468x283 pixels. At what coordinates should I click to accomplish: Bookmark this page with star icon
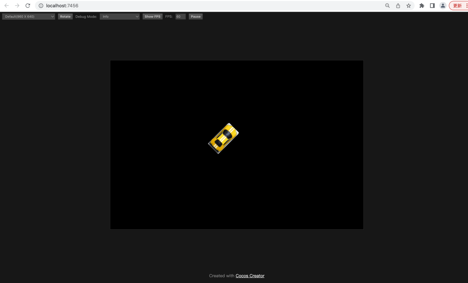coord(409,6)
